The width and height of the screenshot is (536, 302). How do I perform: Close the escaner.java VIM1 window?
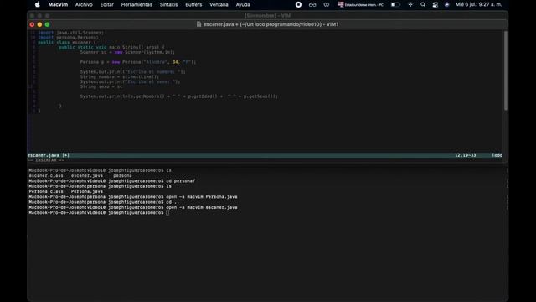(32, 24)
